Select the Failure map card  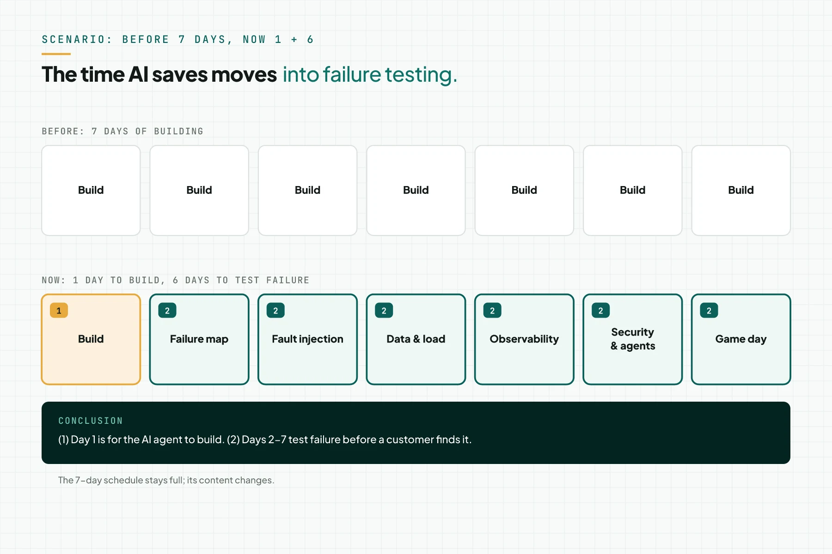199,339
